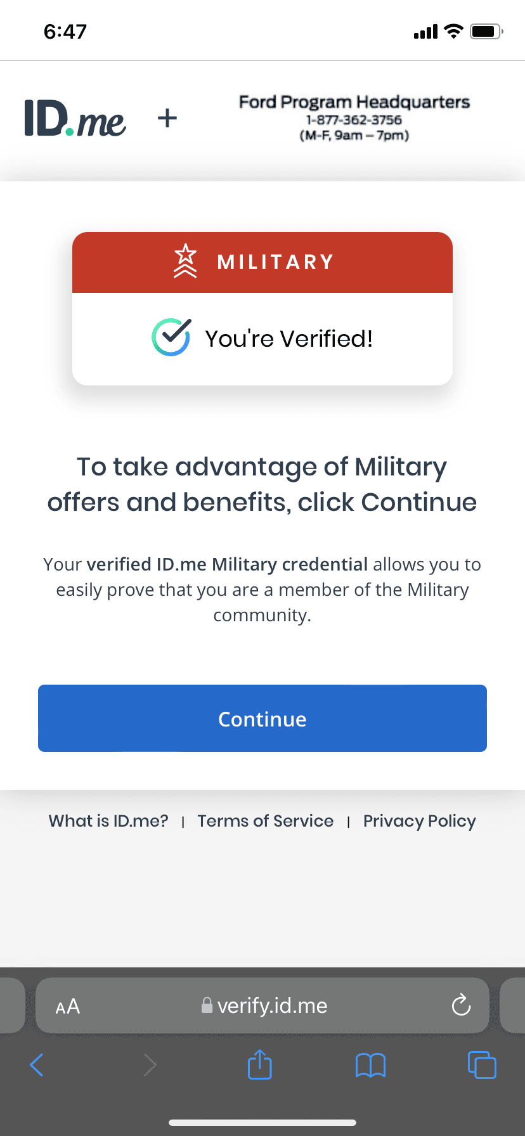Open the AA reader text-size menu
The width and height of the screenshot is (525, 1136).
tap(68, 1006)
